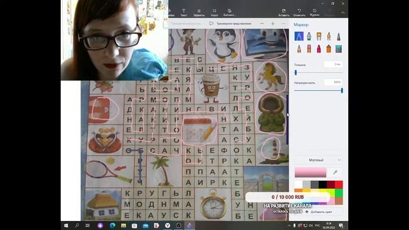
Task: Pick the green color swatch
Action: 339,192
